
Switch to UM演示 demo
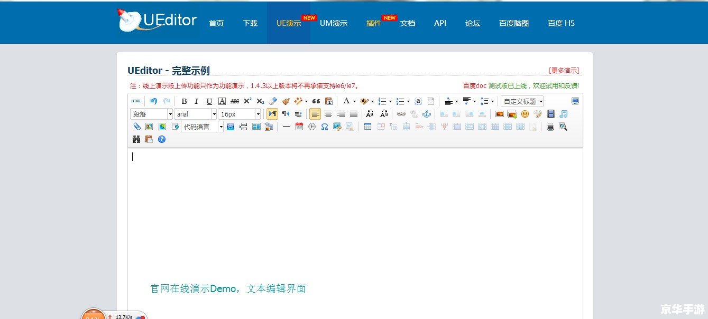tap(334, 23)
